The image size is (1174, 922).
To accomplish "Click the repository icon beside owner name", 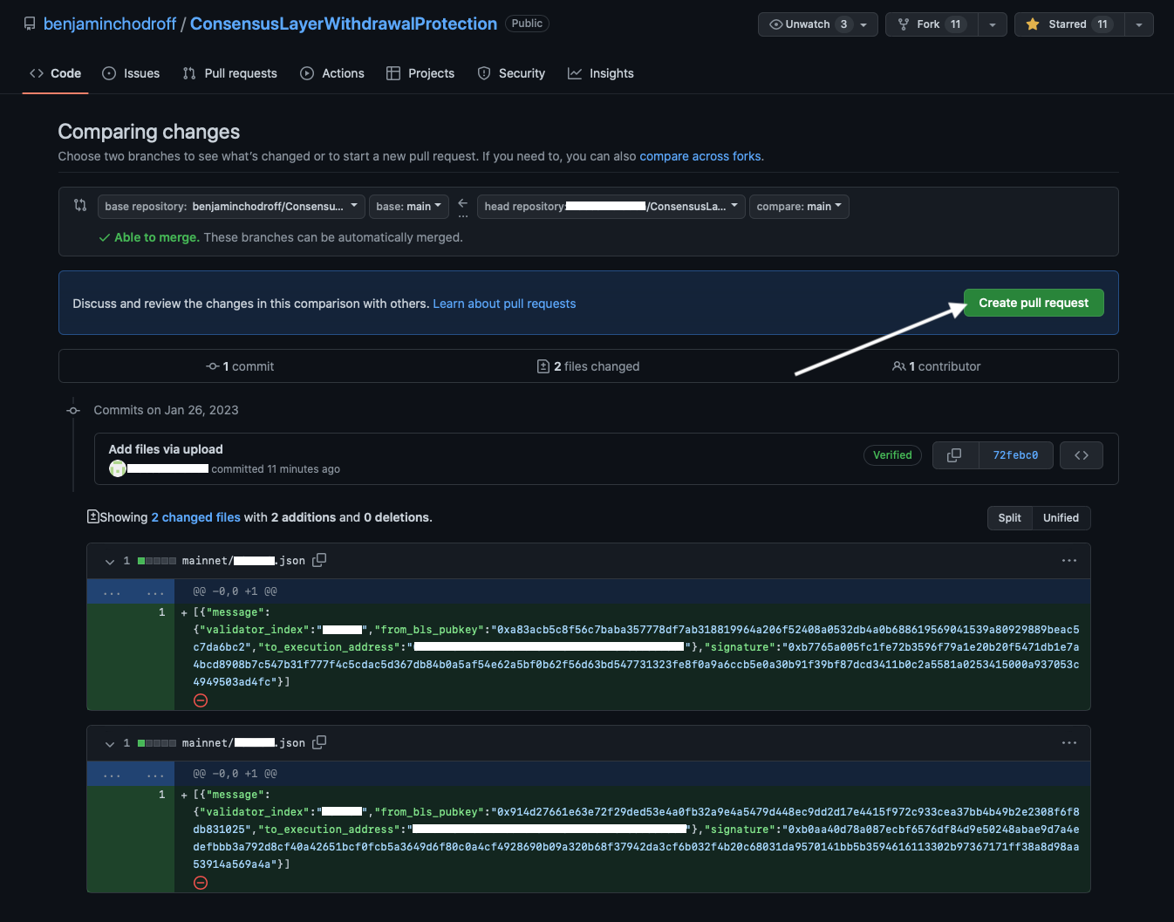I will point(30,24).
